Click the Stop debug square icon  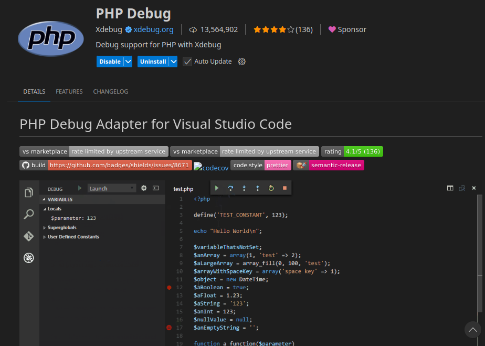pyautogui.click(x=285, y=188)
